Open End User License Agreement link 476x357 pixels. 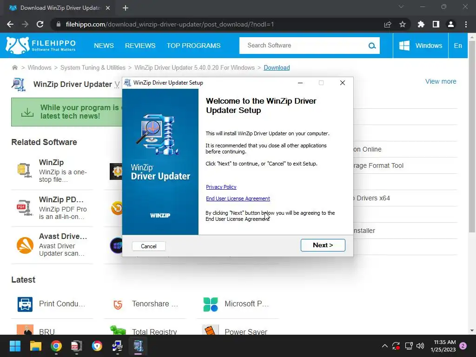(x=238, y=198)
